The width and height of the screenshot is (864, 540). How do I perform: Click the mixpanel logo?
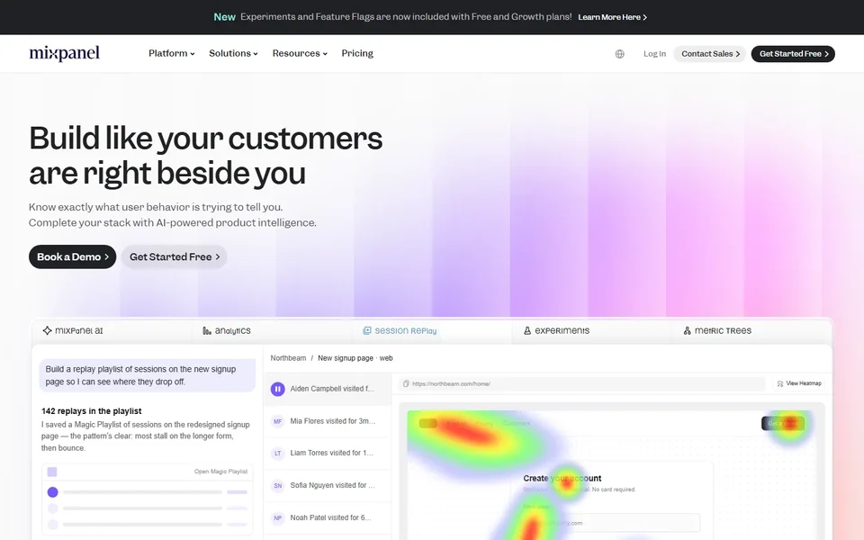tap(64, 53)
